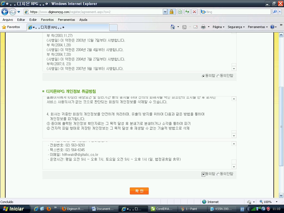Open a new blank tab
The image size is (284, 213).
(x=113, y=27)
